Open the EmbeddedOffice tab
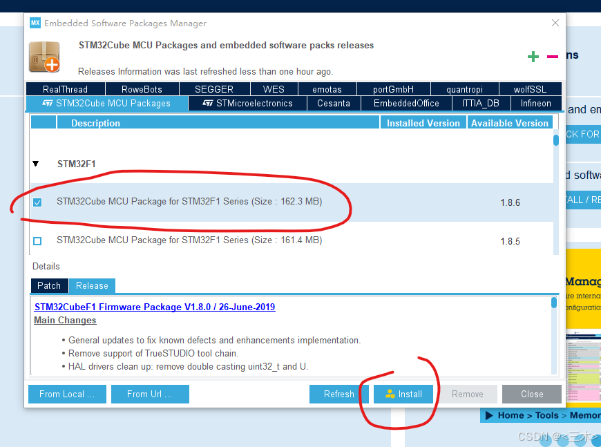Viewport: 601px width, 447px height. pyautogui.click(x=406, y=103)
